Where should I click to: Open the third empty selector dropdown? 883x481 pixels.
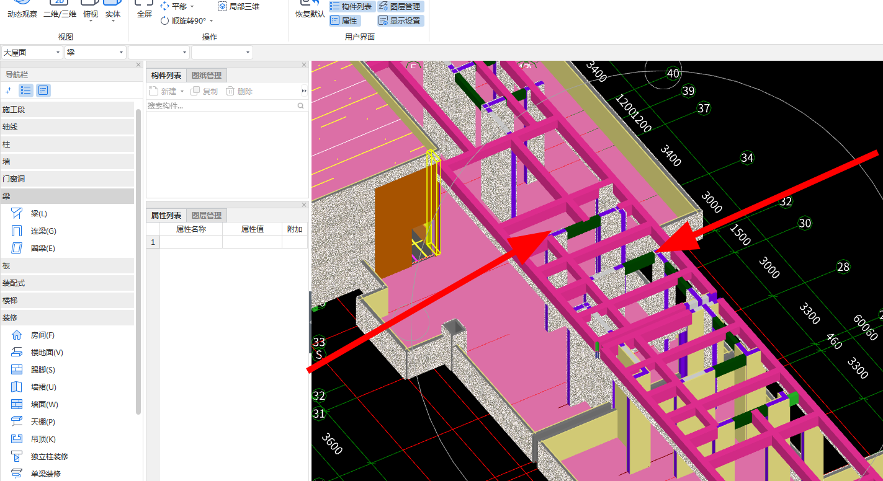(x=158, y=53)
